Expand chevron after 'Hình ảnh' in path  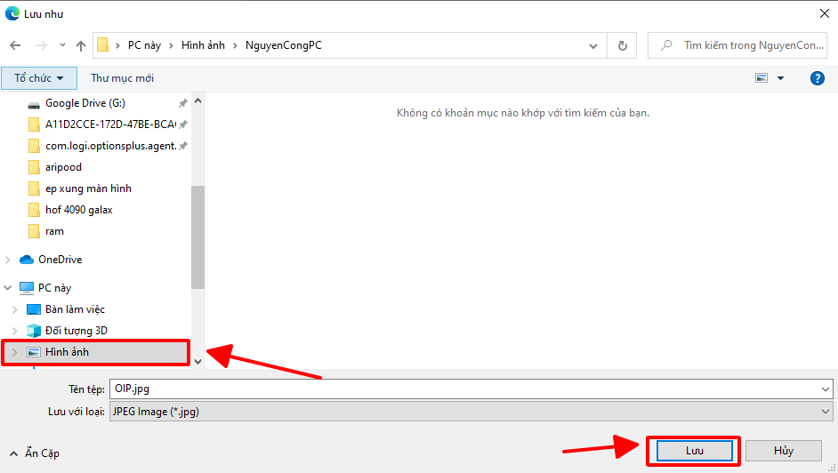[x=235, y=46]
